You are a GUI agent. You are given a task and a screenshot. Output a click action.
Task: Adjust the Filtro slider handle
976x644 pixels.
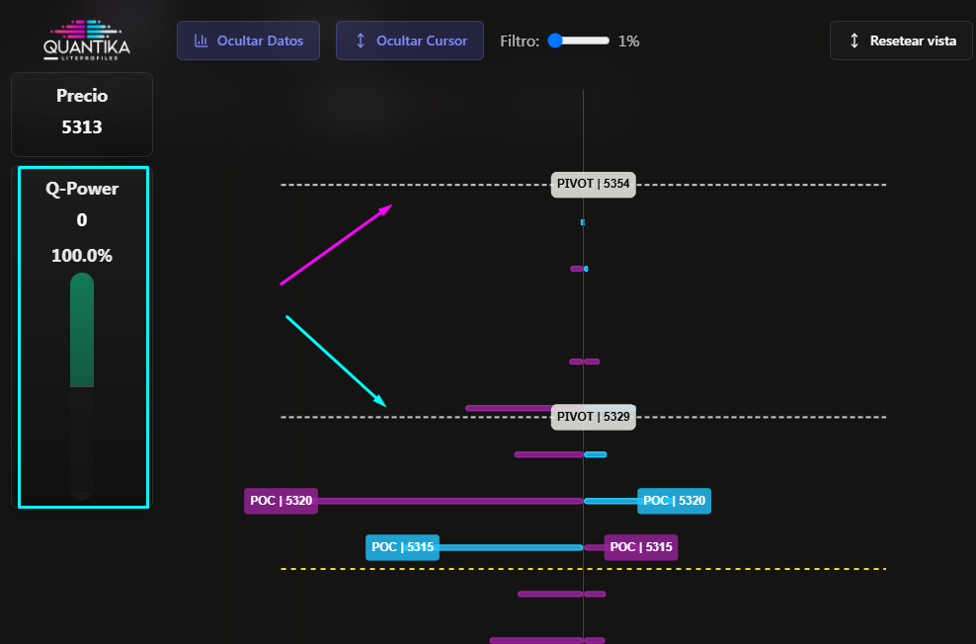tap(555, 40)
